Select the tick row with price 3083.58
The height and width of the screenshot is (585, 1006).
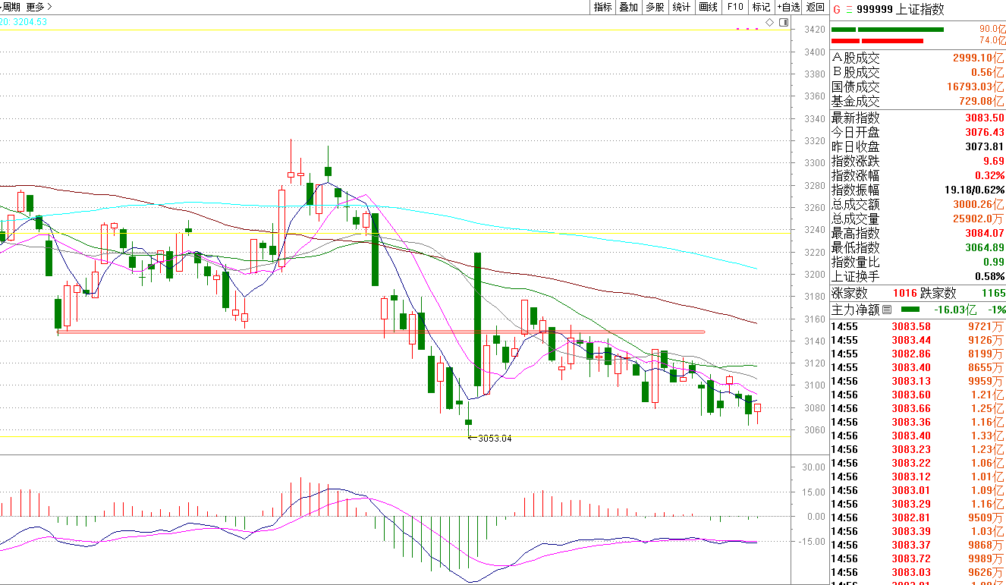pos(918,326)
